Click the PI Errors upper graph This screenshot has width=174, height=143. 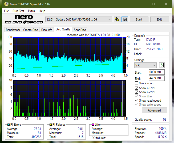[70, 55]
